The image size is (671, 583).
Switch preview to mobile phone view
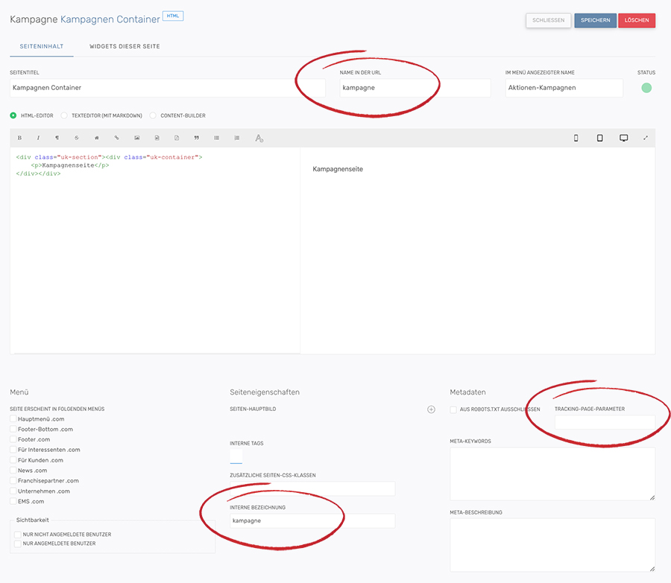(576, 138)
